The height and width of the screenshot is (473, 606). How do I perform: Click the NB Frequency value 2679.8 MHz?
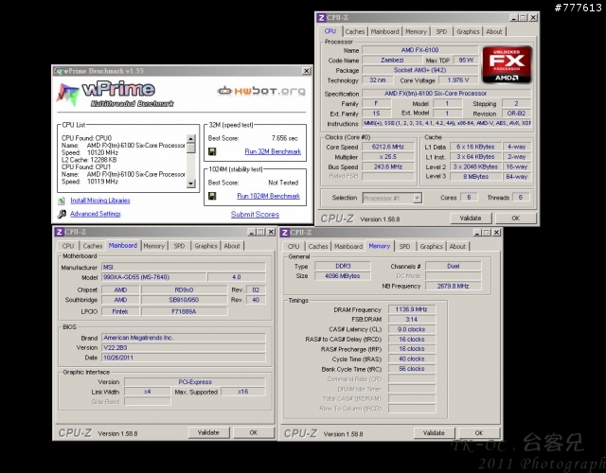pyautogui.click(x=454, y=286)
